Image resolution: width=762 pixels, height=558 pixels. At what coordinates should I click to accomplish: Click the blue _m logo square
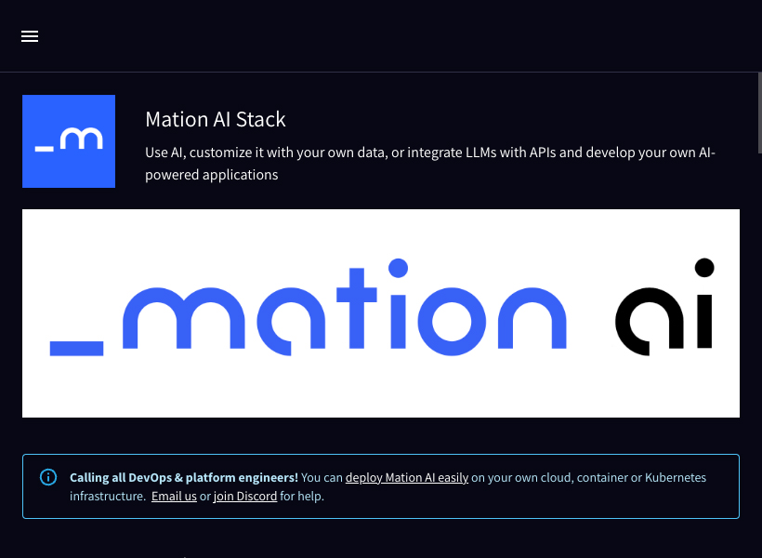[69, 141]
